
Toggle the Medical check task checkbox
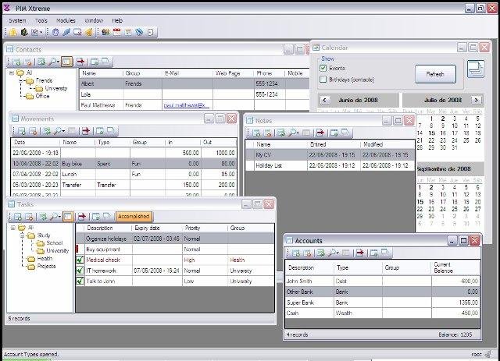(x=79, y=260)
